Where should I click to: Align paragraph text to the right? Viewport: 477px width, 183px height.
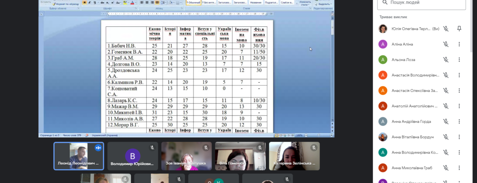pyautogui.click(x=152, y=2)
